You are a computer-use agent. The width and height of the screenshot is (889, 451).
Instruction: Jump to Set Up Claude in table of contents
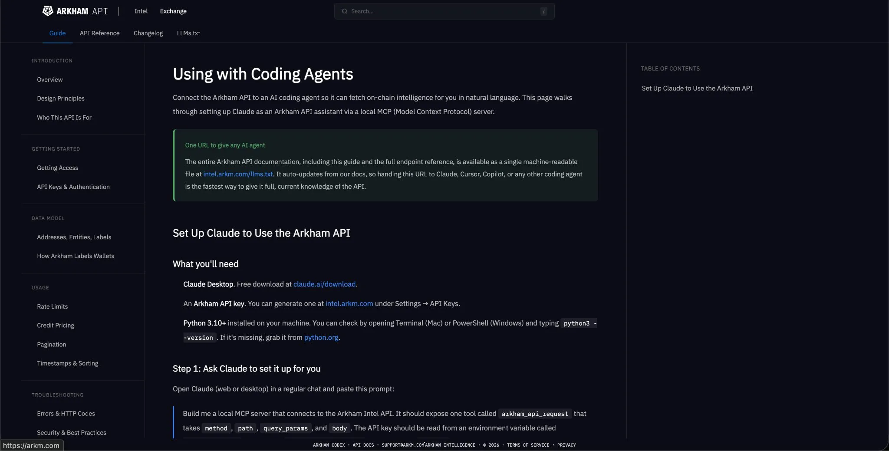coord(697,88)
